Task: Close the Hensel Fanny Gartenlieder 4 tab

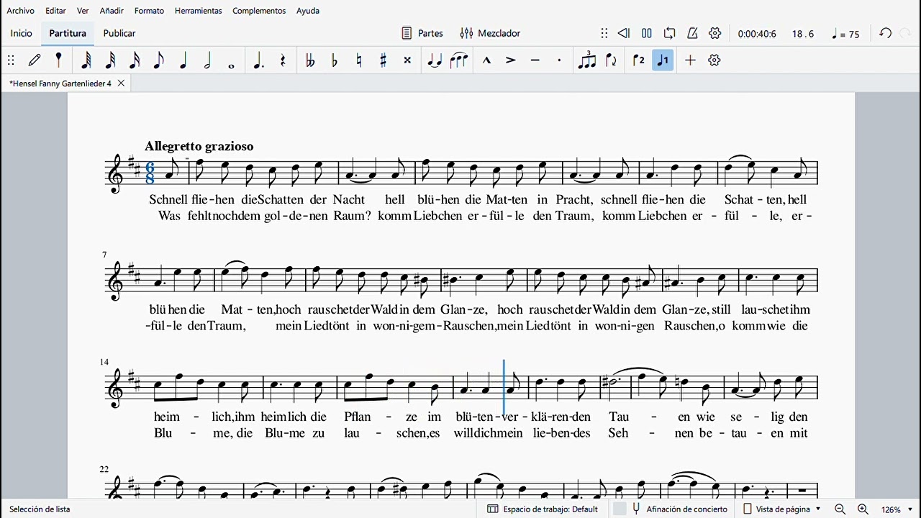Action: click(121, 83)
